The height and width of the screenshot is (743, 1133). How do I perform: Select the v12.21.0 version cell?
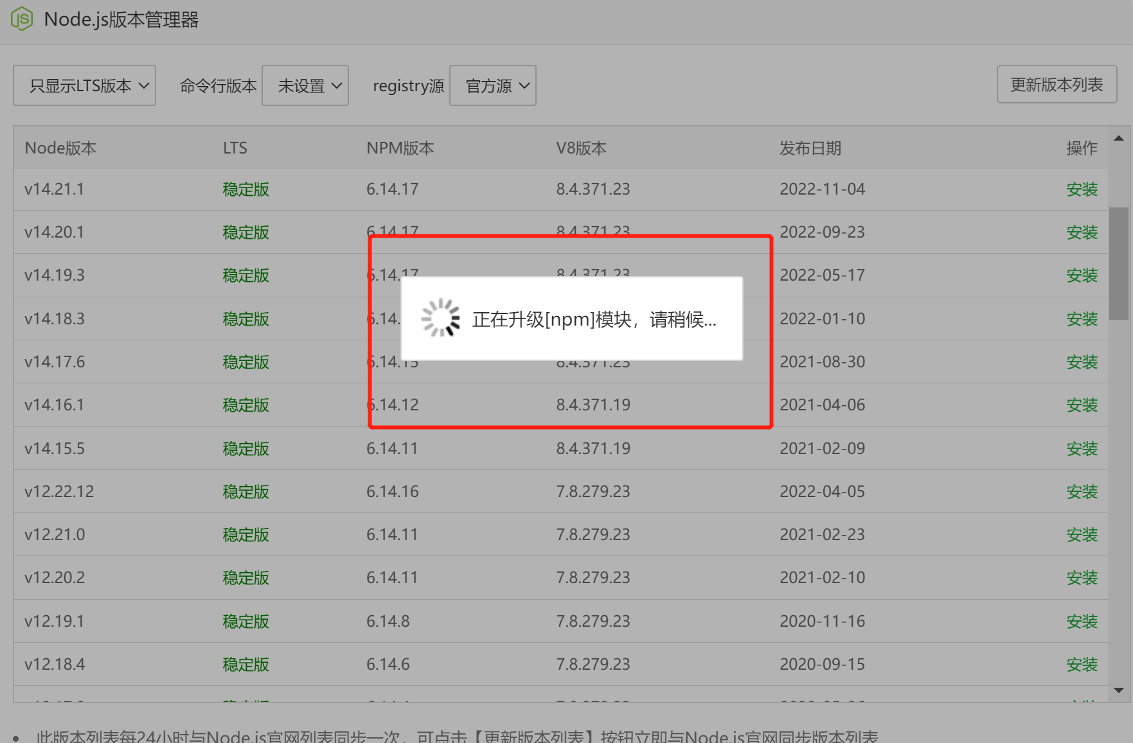55,535
